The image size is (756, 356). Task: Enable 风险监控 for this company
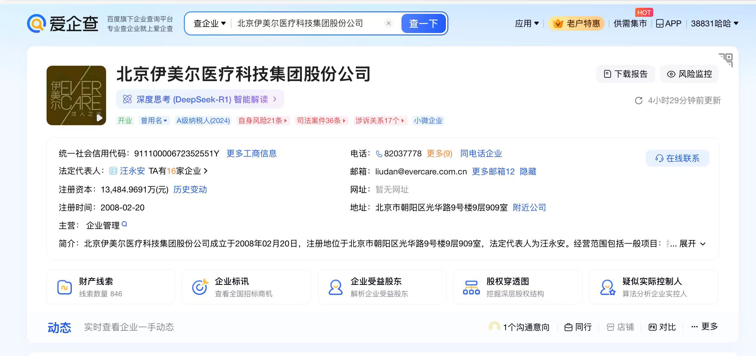pyautogui.click(x=689, y=74)
